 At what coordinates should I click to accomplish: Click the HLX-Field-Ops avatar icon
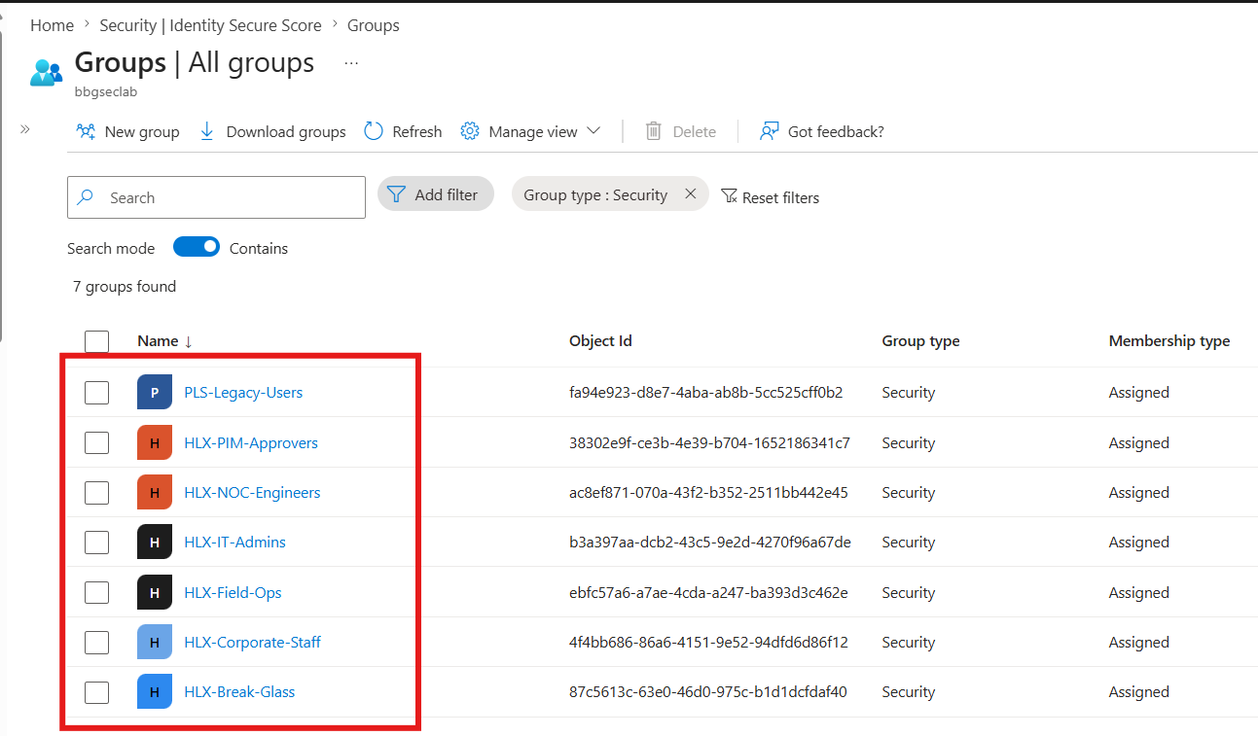click(155, 592)
